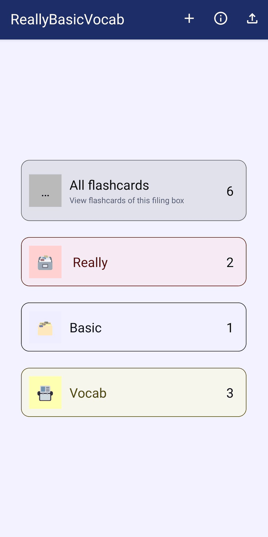The height and width of the screenshot is (537, 268).
Task: Open the All flashcards filing box
Action: point(134,190)
